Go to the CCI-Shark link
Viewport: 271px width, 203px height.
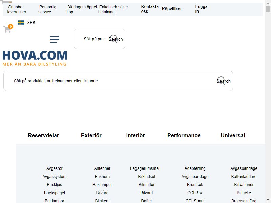(x=195, y=201)
